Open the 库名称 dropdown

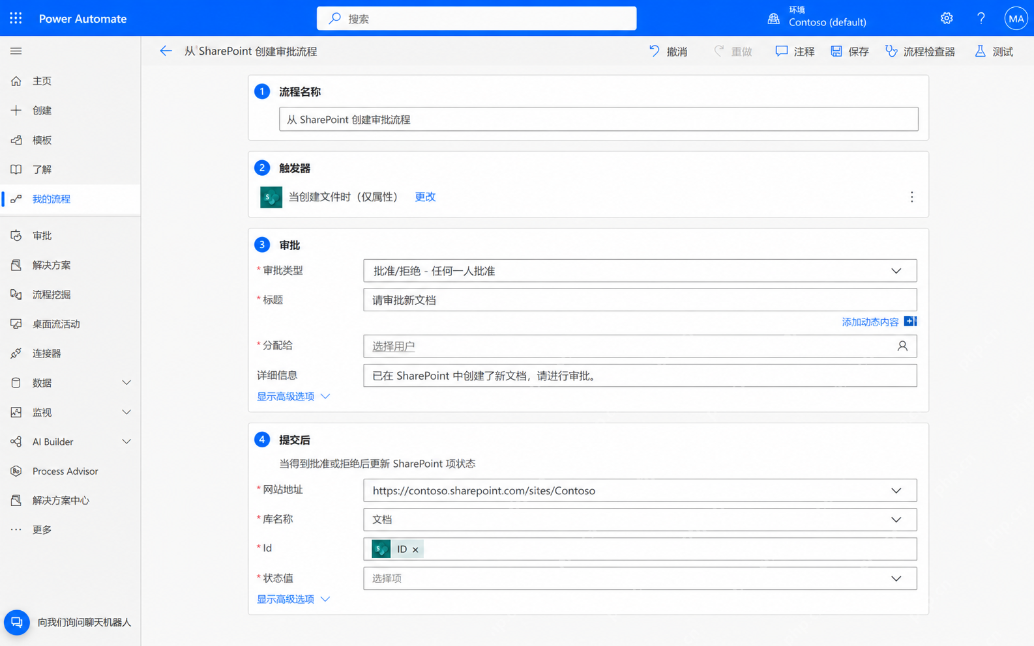pyautogui.click(x=640, y=520)
